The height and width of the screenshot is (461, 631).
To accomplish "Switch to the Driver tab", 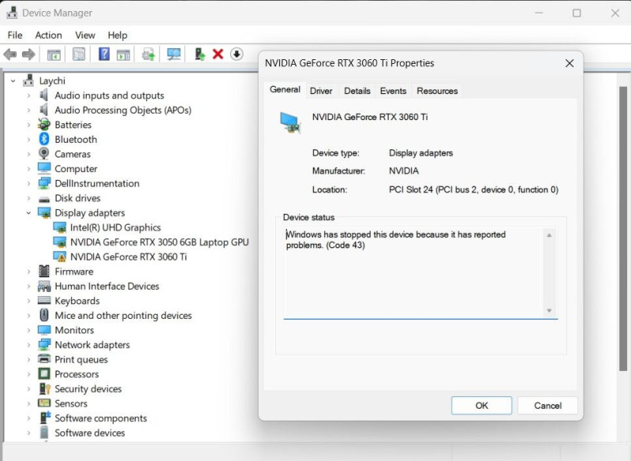I will (321, 91).
